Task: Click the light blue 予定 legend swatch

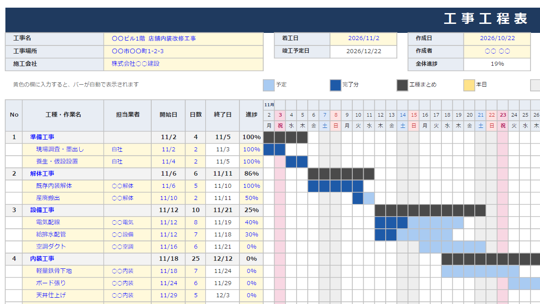Action: click(269, 85)
